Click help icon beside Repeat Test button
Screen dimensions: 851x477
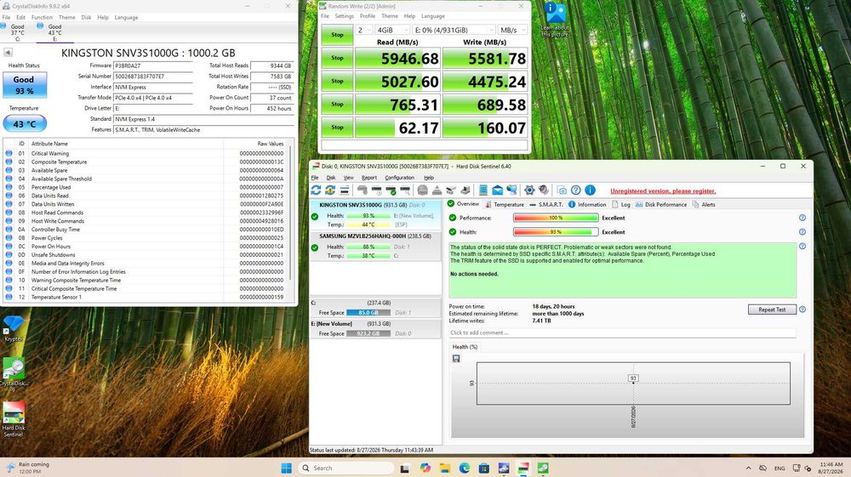tap(802, 309)
